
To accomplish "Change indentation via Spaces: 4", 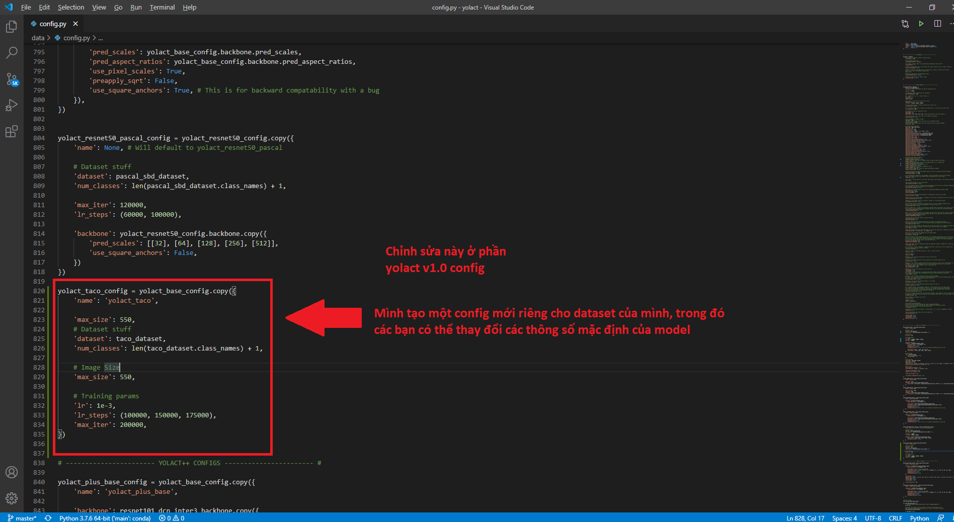I will pos(844,518).
